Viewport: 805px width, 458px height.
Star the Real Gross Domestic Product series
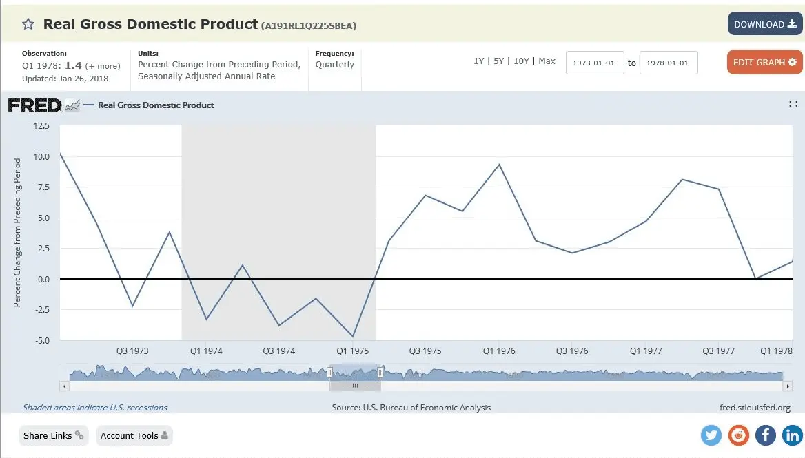(x=28, y=24)
